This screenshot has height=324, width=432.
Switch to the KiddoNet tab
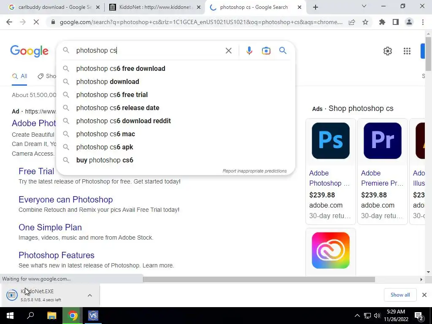[x=155, y=7]
